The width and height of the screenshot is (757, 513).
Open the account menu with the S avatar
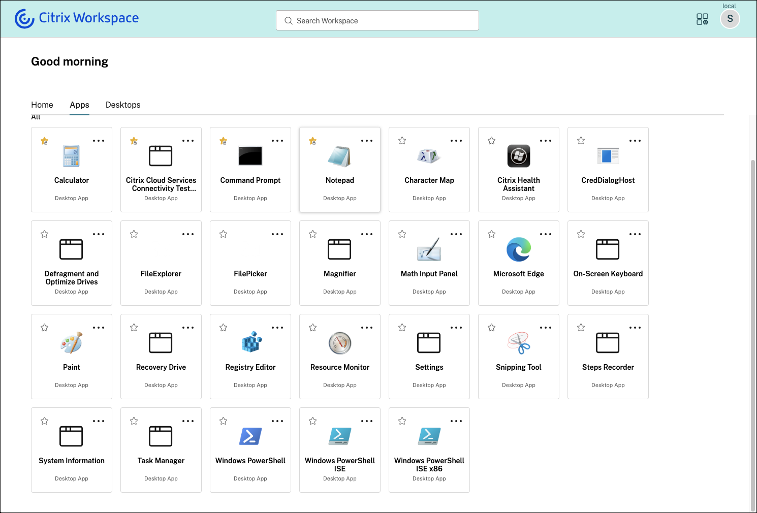coord(730,19)
